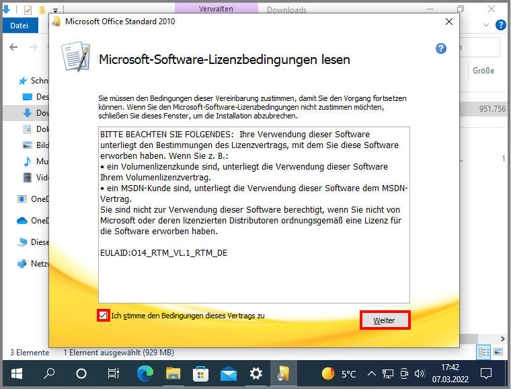
Task: Open Settings gear icon in the taskbar
Action: tap(256, 374)
